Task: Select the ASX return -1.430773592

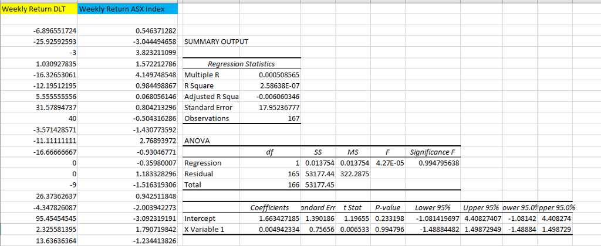Action: pos(155,130)
